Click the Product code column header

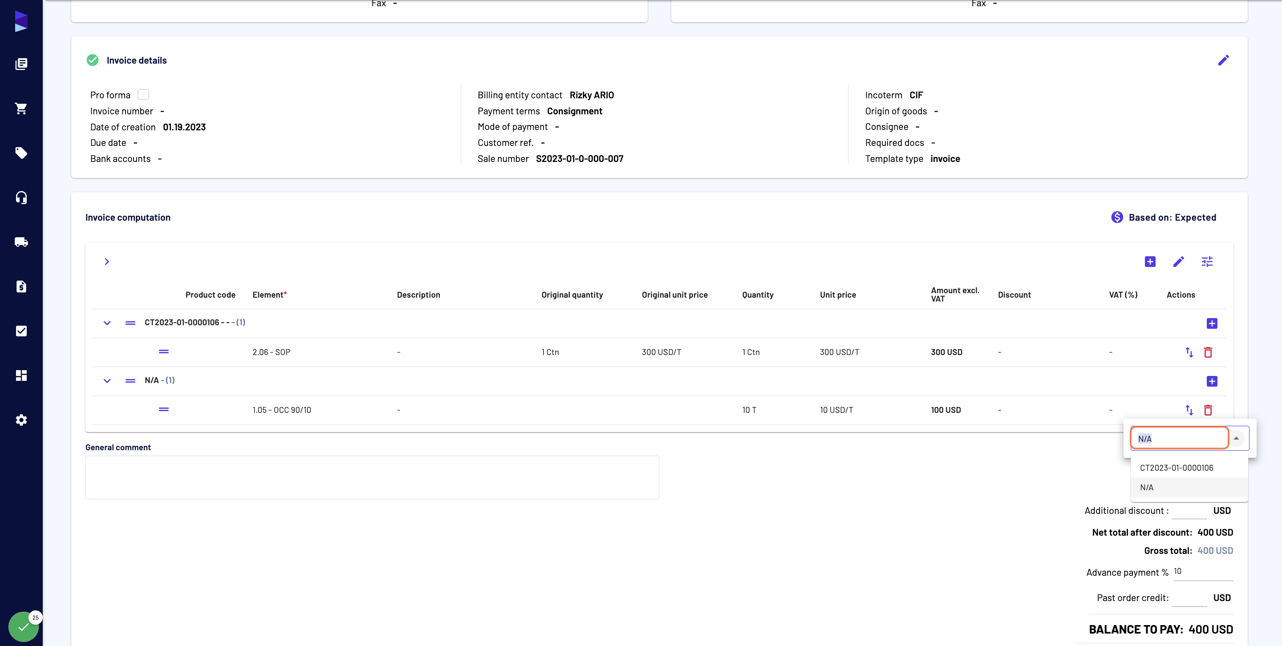point(210,295)
